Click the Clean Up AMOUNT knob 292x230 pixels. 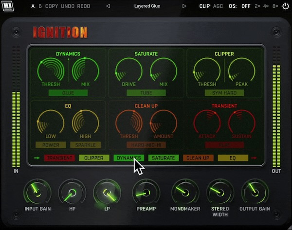[x=164, y=123]
